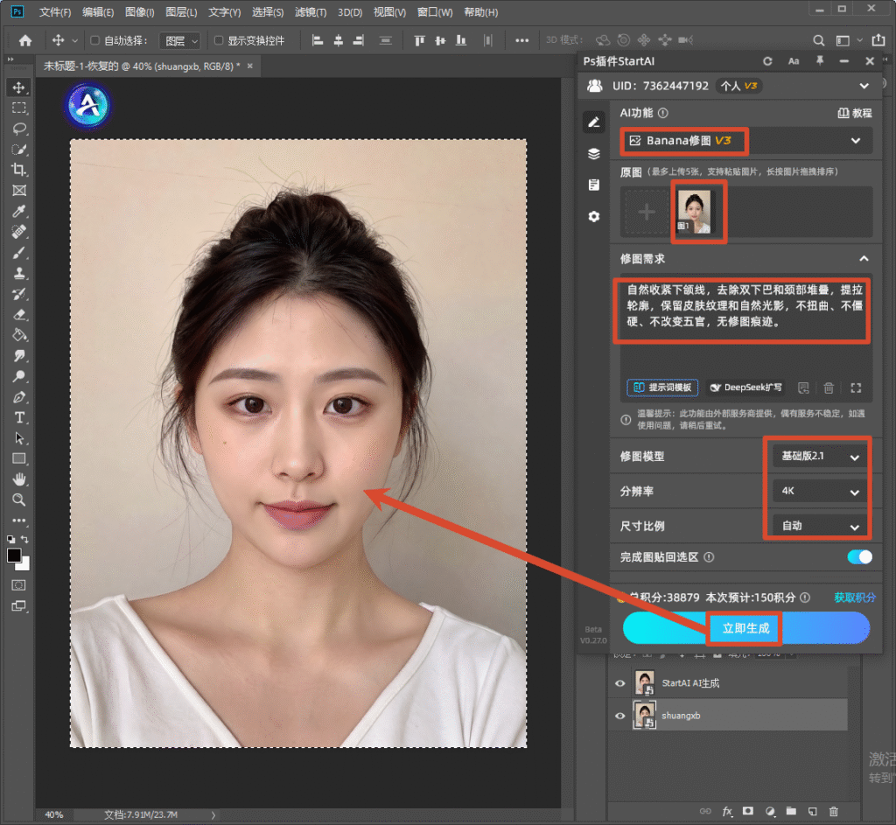Viewport: 896px width, 825px height.
Task: Open the 图像(I) menu
Action: (139, 12)
